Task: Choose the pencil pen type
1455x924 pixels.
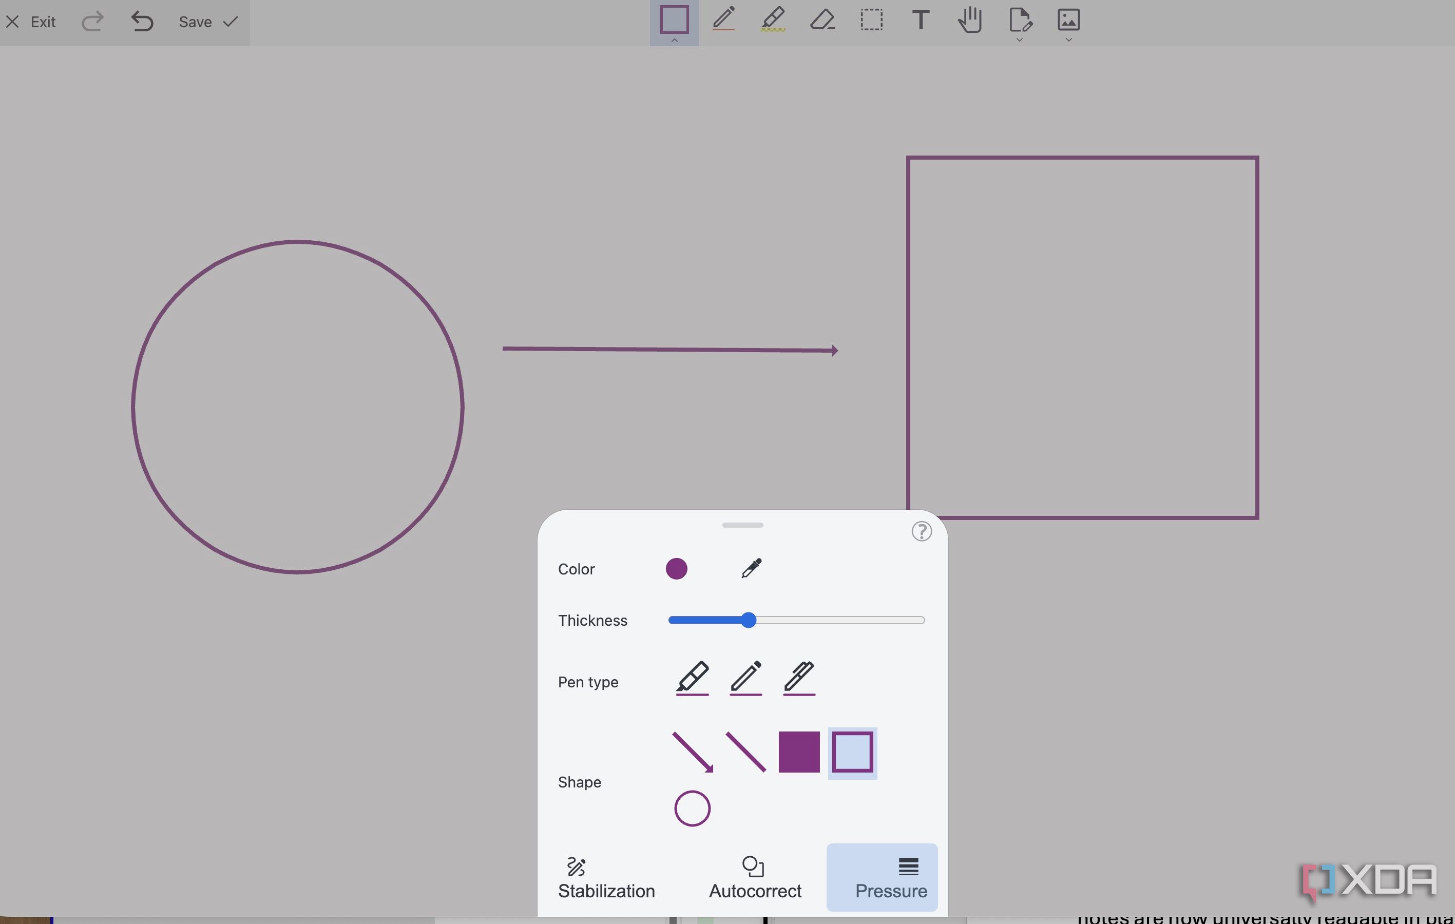Action: click(745, 678)
